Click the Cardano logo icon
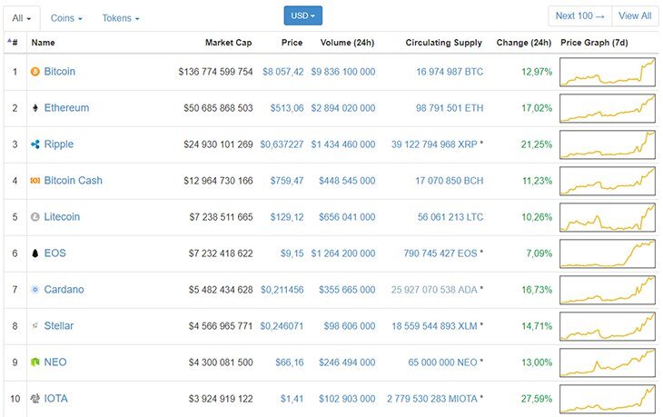 point(35,290)
